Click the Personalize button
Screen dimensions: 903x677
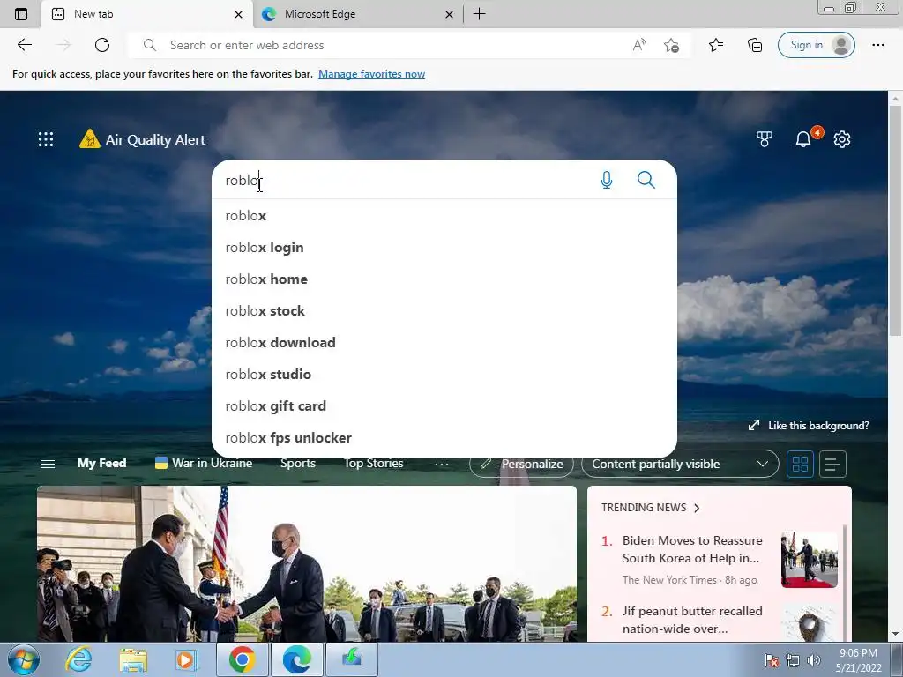tap(521, 464)
